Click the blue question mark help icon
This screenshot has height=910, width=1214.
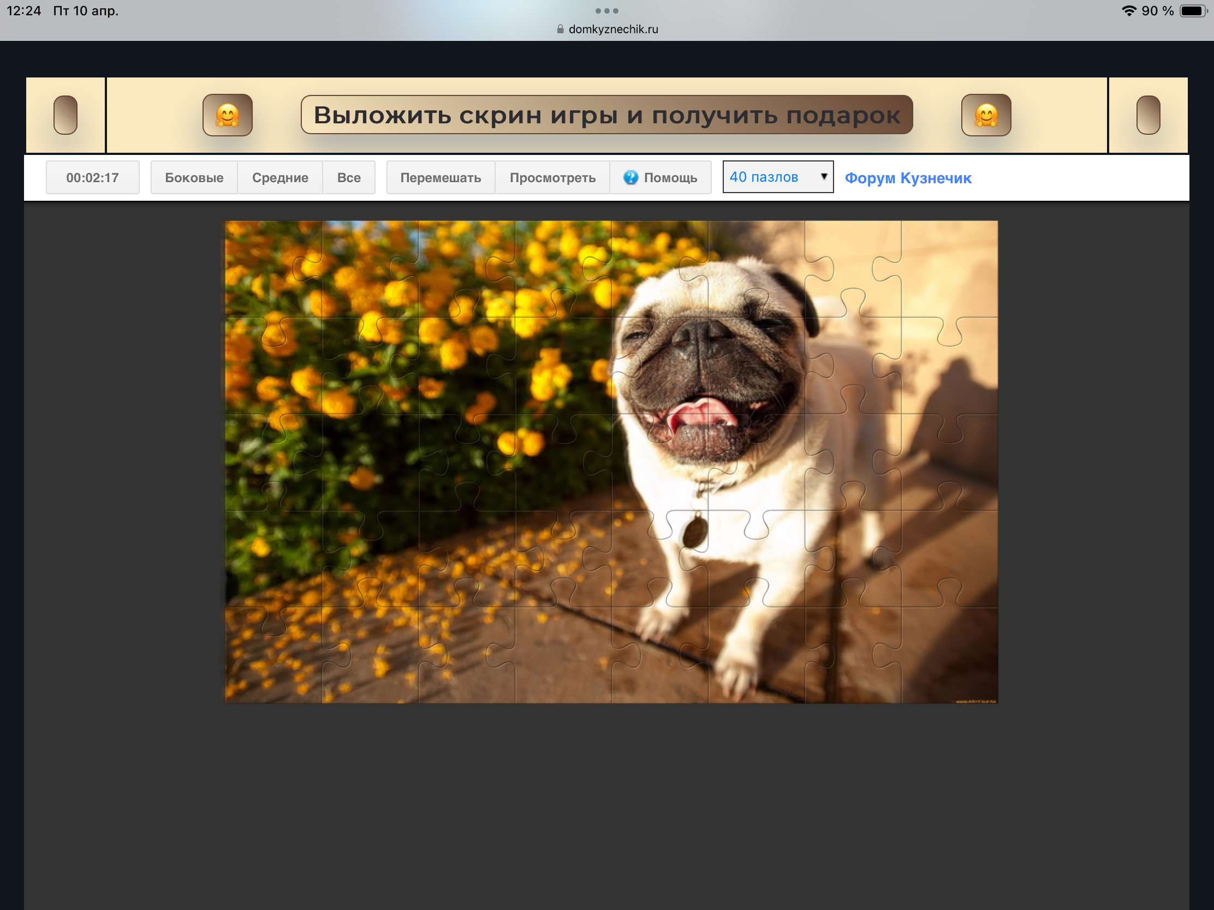point(630,177)
